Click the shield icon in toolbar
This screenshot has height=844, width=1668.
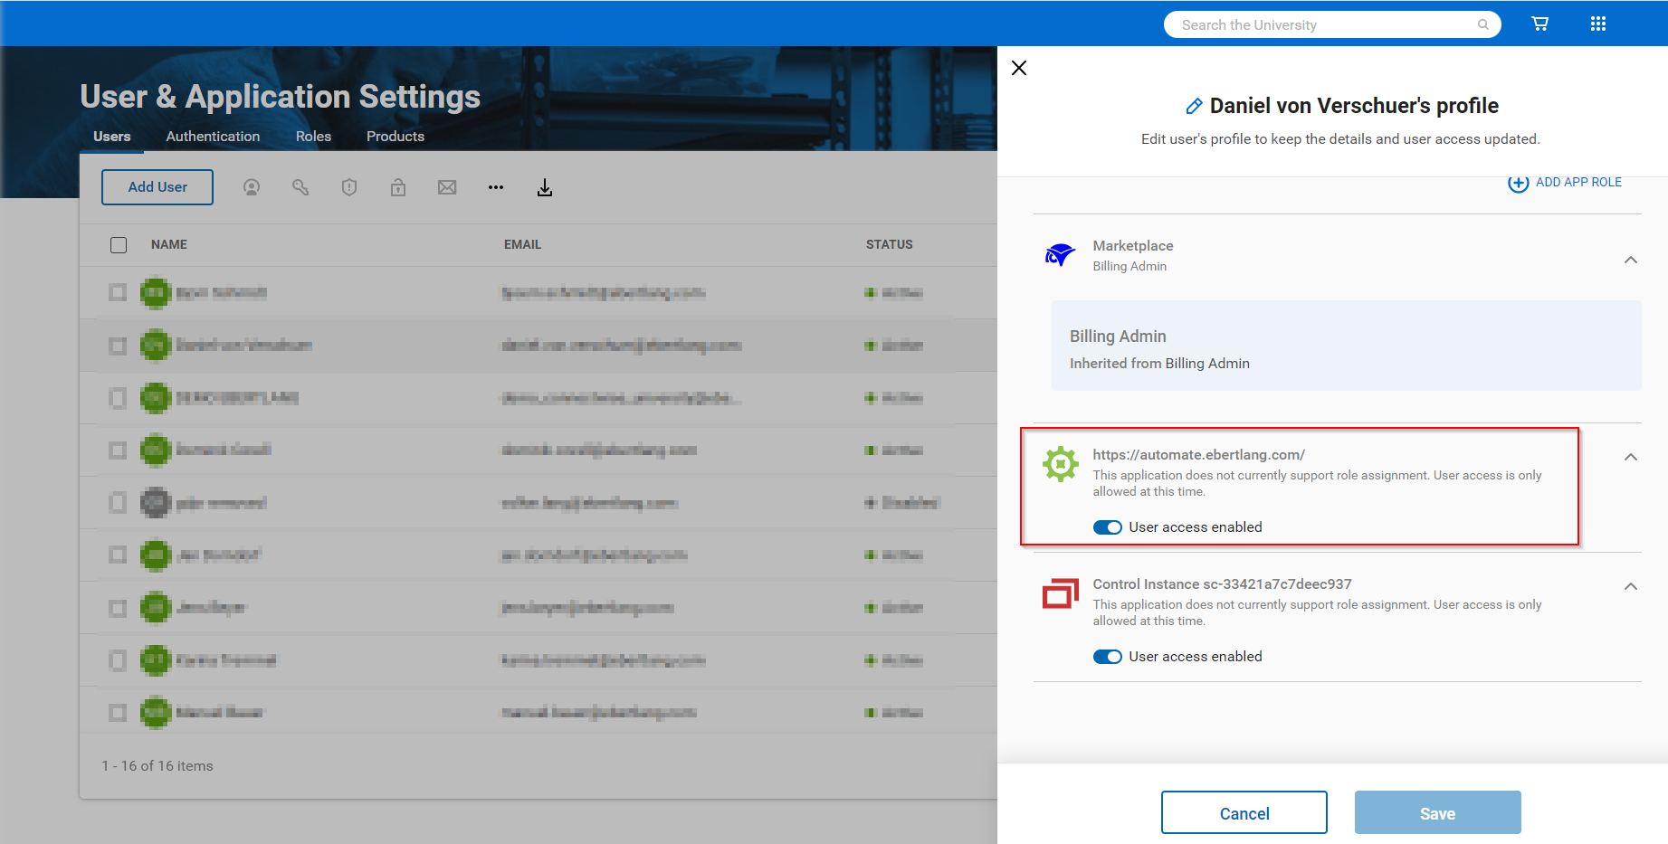[349, 187]
